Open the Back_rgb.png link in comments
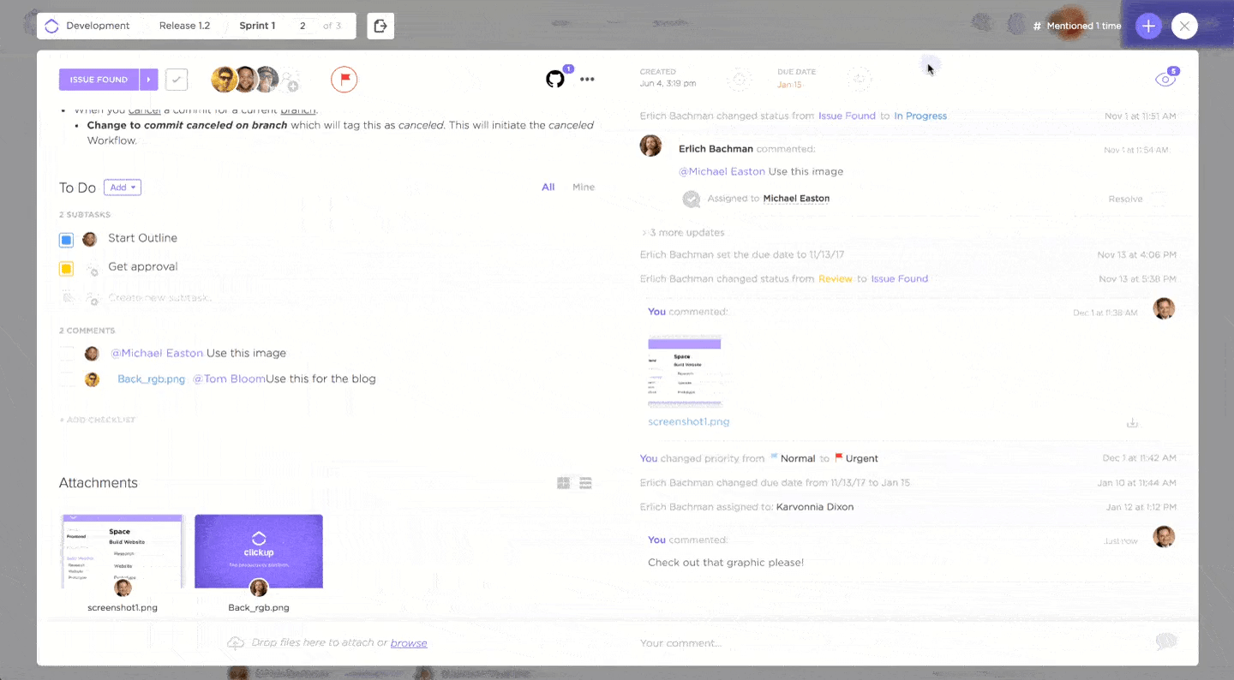The width and height of the screenshot is (1234, 680). pyautogui.click(x=151, y=379)
